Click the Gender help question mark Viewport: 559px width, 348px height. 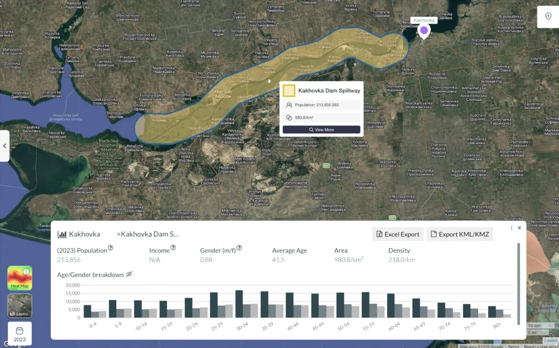pos(239,247)
